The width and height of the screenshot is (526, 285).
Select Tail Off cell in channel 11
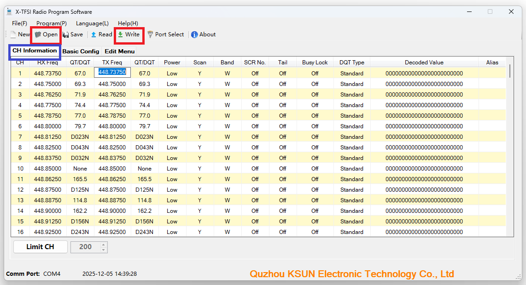point(282,179)
